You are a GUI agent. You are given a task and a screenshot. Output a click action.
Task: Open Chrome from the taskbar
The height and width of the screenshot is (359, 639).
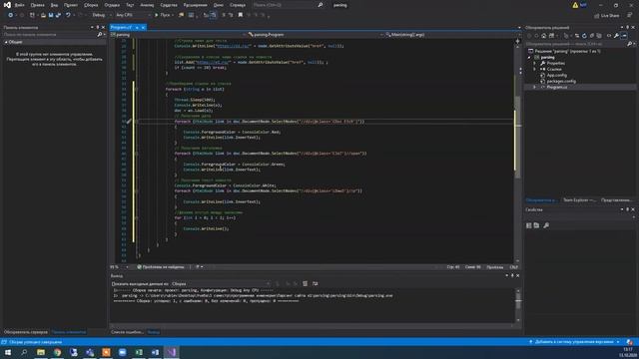(57, 352)
